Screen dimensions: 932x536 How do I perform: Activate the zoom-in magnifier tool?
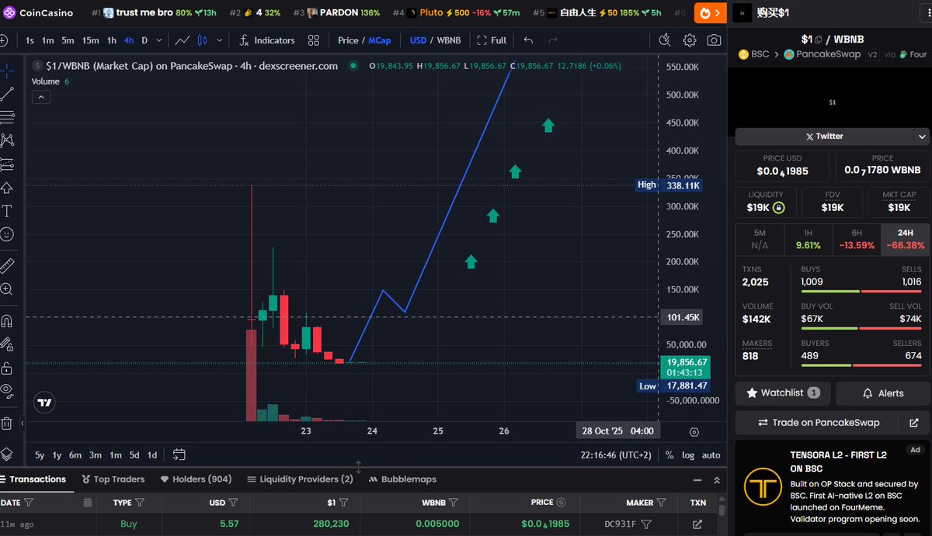click(7, 289)
